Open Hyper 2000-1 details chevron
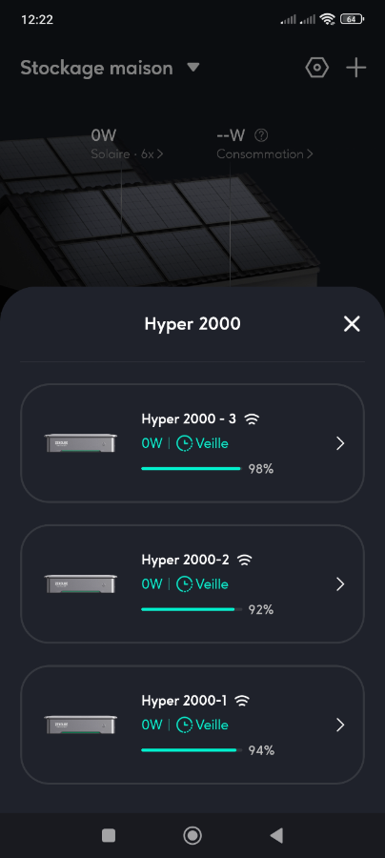Screen dimensions: 385x858 click(340, 725)
